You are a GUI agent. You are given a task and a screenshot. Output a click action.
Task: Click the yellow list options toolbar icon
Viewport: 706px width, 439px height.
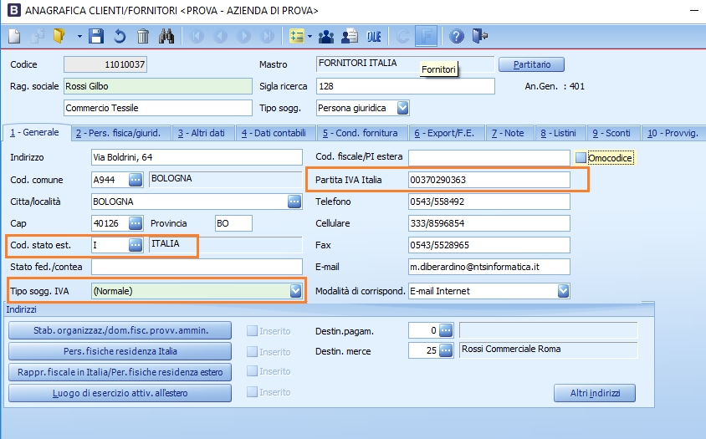[297, 36]
